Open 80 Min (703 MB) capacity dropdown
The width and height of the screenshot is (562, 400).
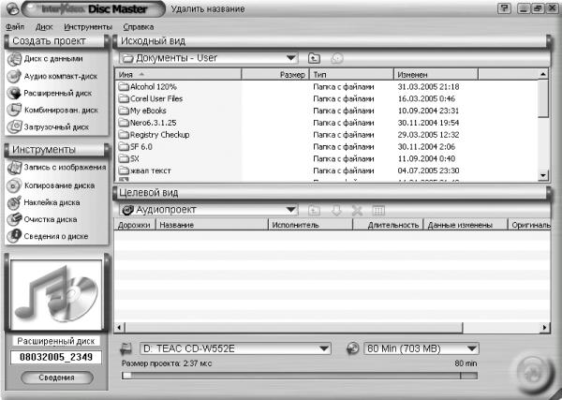click(472, 348)
